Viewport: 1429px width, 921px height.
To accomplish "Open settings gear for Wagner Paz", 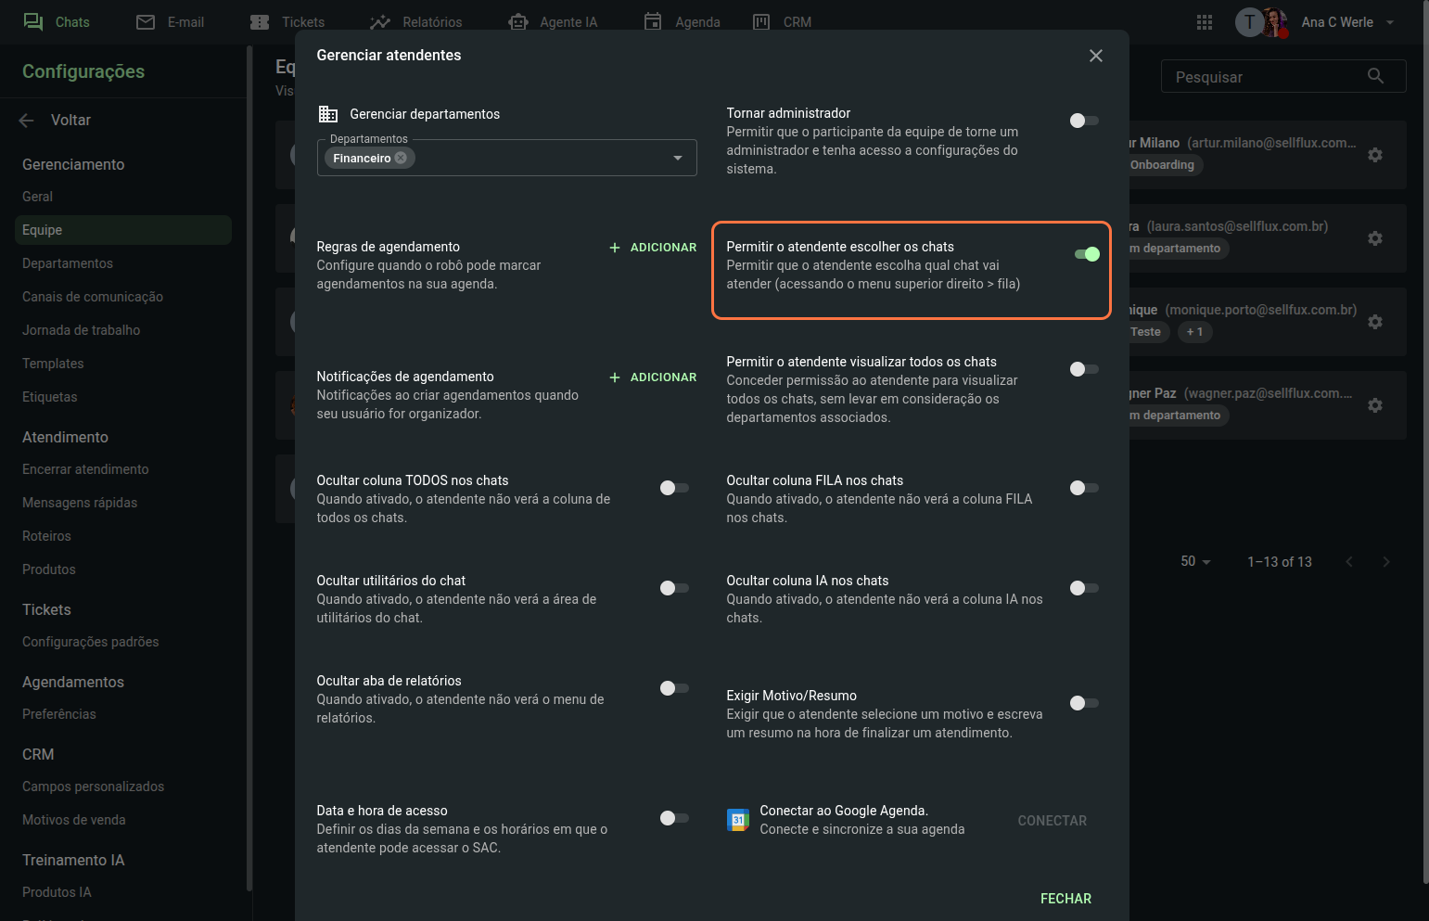I will pyautogui.click(x=1375, y=405).
